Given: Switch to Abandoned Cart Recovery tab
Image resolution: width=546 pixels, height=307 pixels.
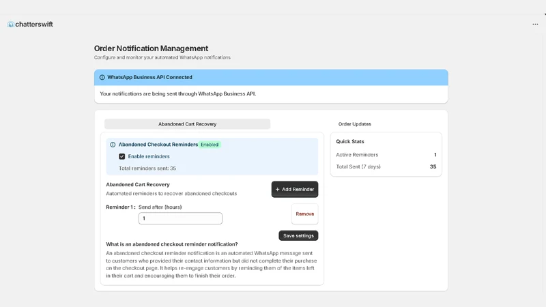Looking at the screenshot, I should pos(187,124).
